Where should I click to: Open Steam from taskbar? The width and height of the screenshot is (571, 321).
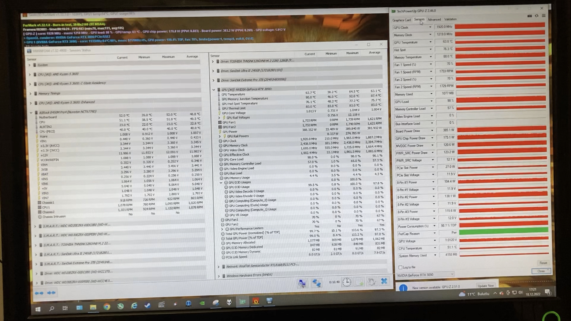click(148, 306)
